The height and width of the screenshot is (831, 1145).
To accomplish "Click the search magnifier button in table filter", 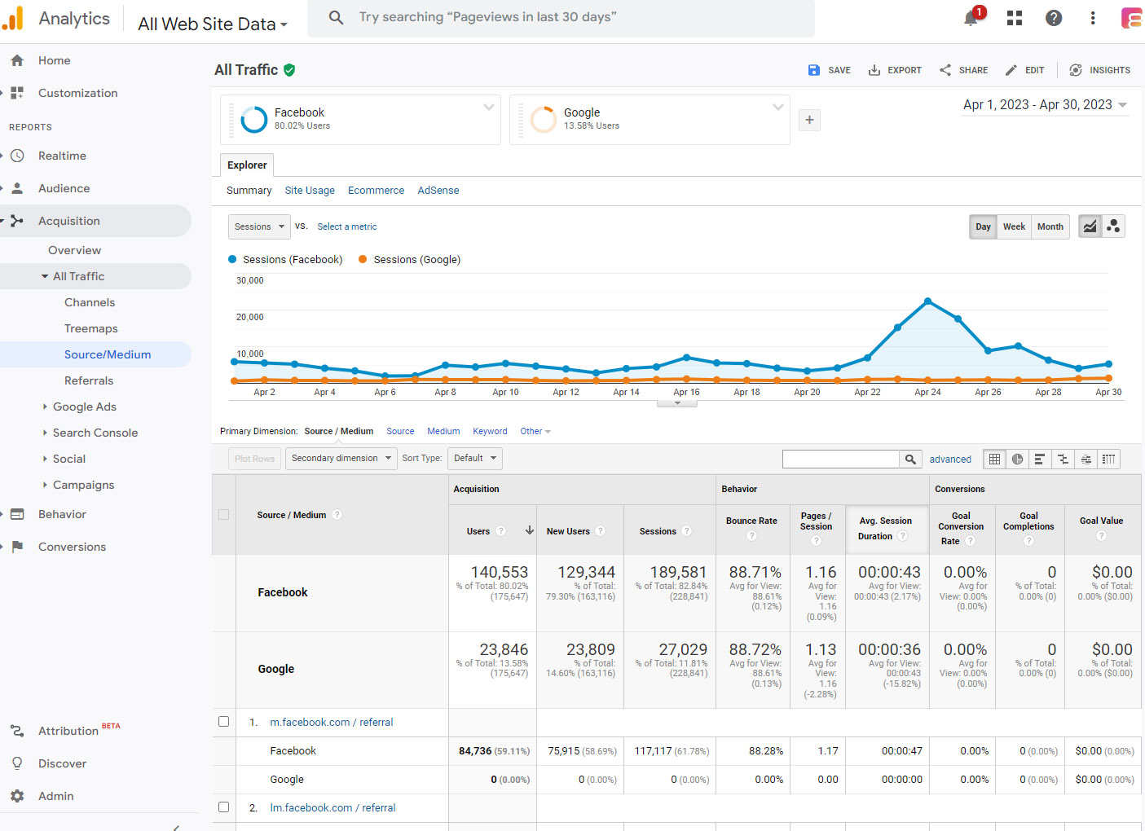I will pos(910,459).
